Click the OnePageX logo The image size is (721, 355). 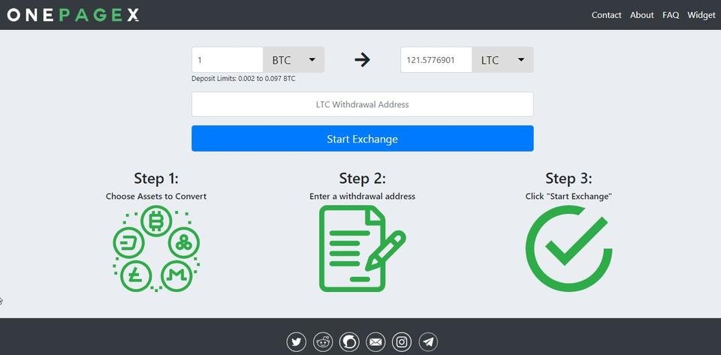pyautogui.click(x=73, y=15)
